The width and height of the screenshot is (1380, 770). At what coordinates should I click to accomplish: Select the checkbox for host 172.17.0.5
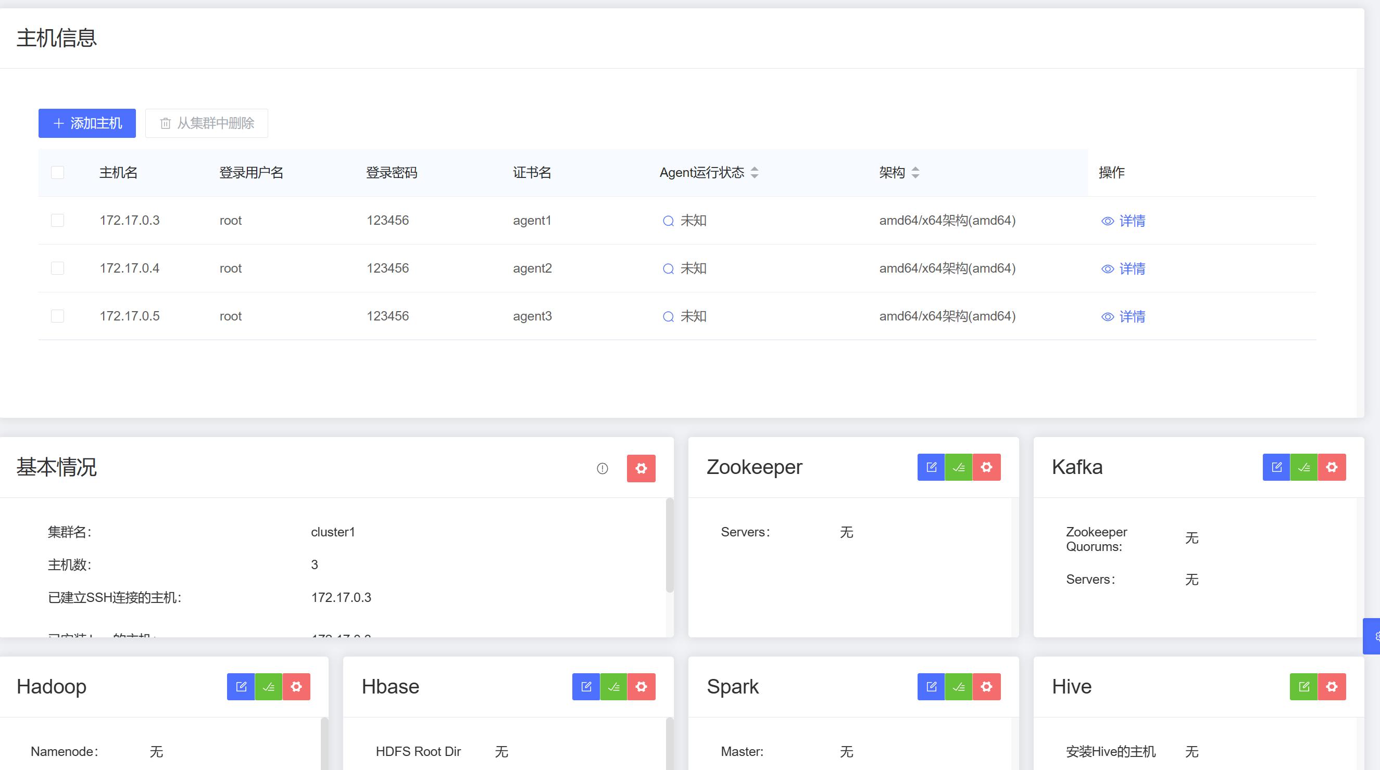pos(57,316)
